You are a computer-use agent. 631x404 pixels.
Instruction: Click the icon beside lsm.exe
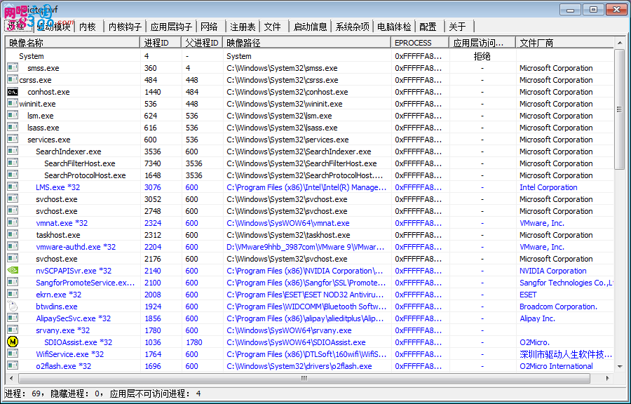pos(13,116)
